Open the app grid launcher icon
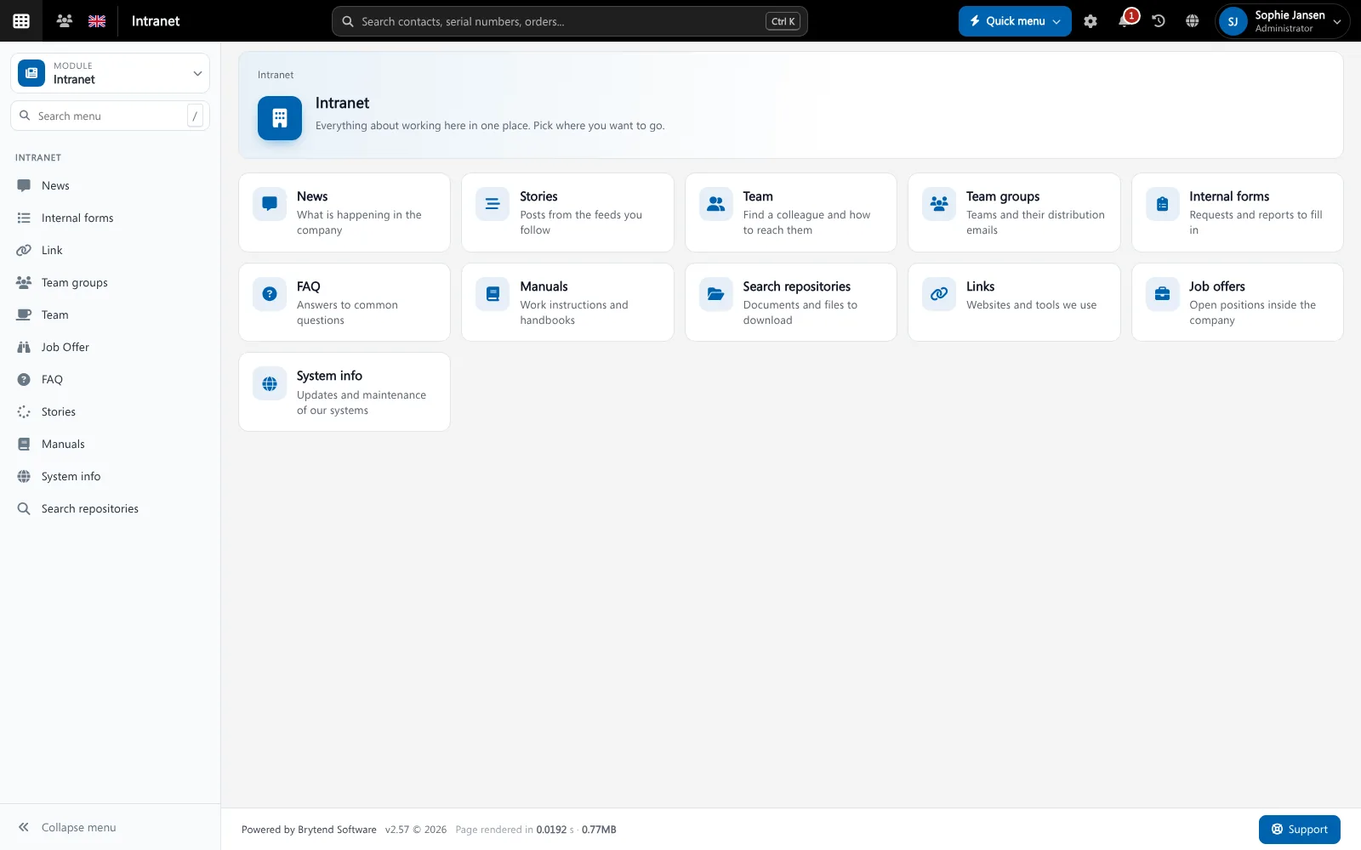The height and width of the screenshot is (850, 1361). click(x=21, y=21)
